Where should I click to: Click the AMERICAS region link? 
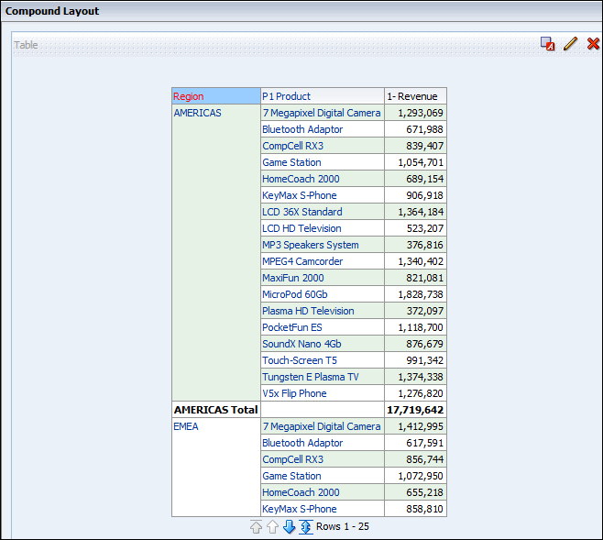(197, 113)
